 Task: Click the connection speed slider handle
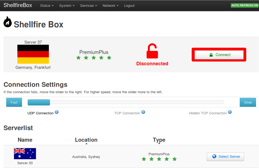[x=39, y=102]
